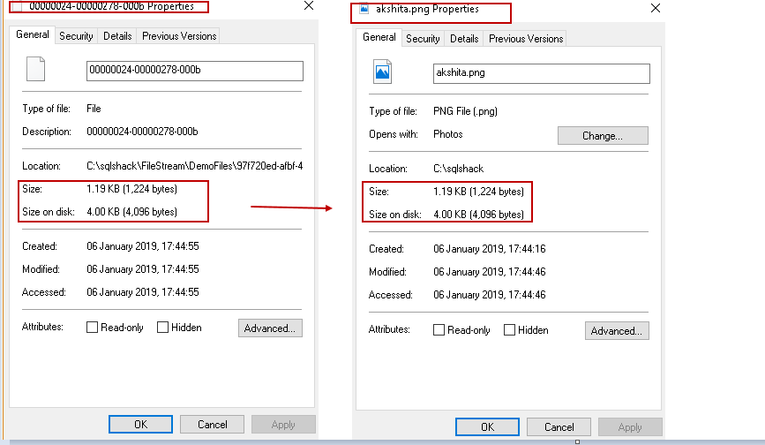Open Previous Versions tab for akshita.png
The width and height of the screenshot is (765, 445).
[526, 39]
